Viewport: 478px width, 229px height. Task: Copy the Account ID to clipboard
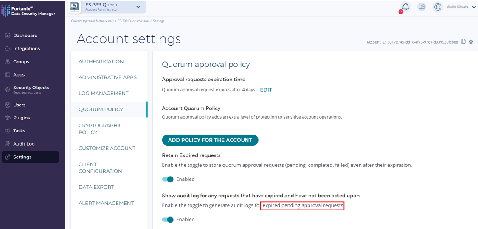click(x=464, y=41)
